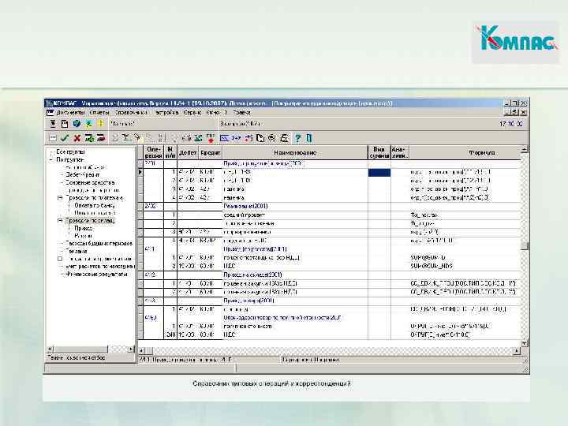
Task: Click the red X delete icon
Action: tap(77, 138)
